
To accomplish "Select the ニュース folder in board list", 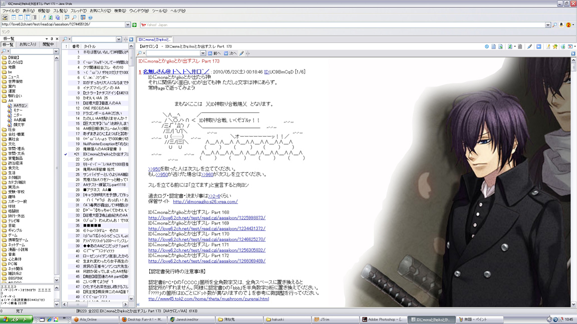I will [14, 77].
